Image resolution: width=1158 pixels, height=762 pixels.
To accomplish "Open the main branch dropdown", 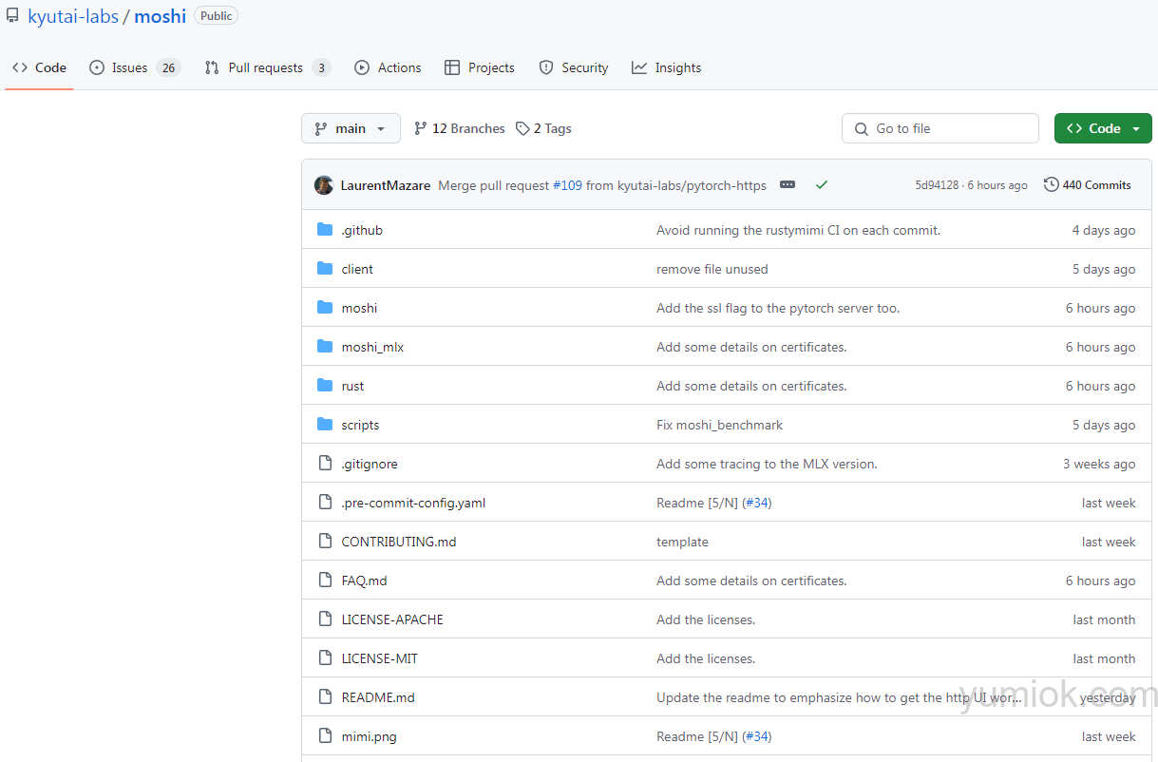I will point(351,128).
